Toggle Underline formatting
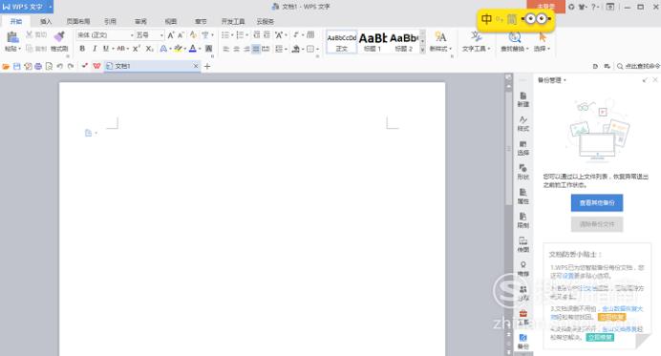This screenshot has height=356, width=661. 106,49
